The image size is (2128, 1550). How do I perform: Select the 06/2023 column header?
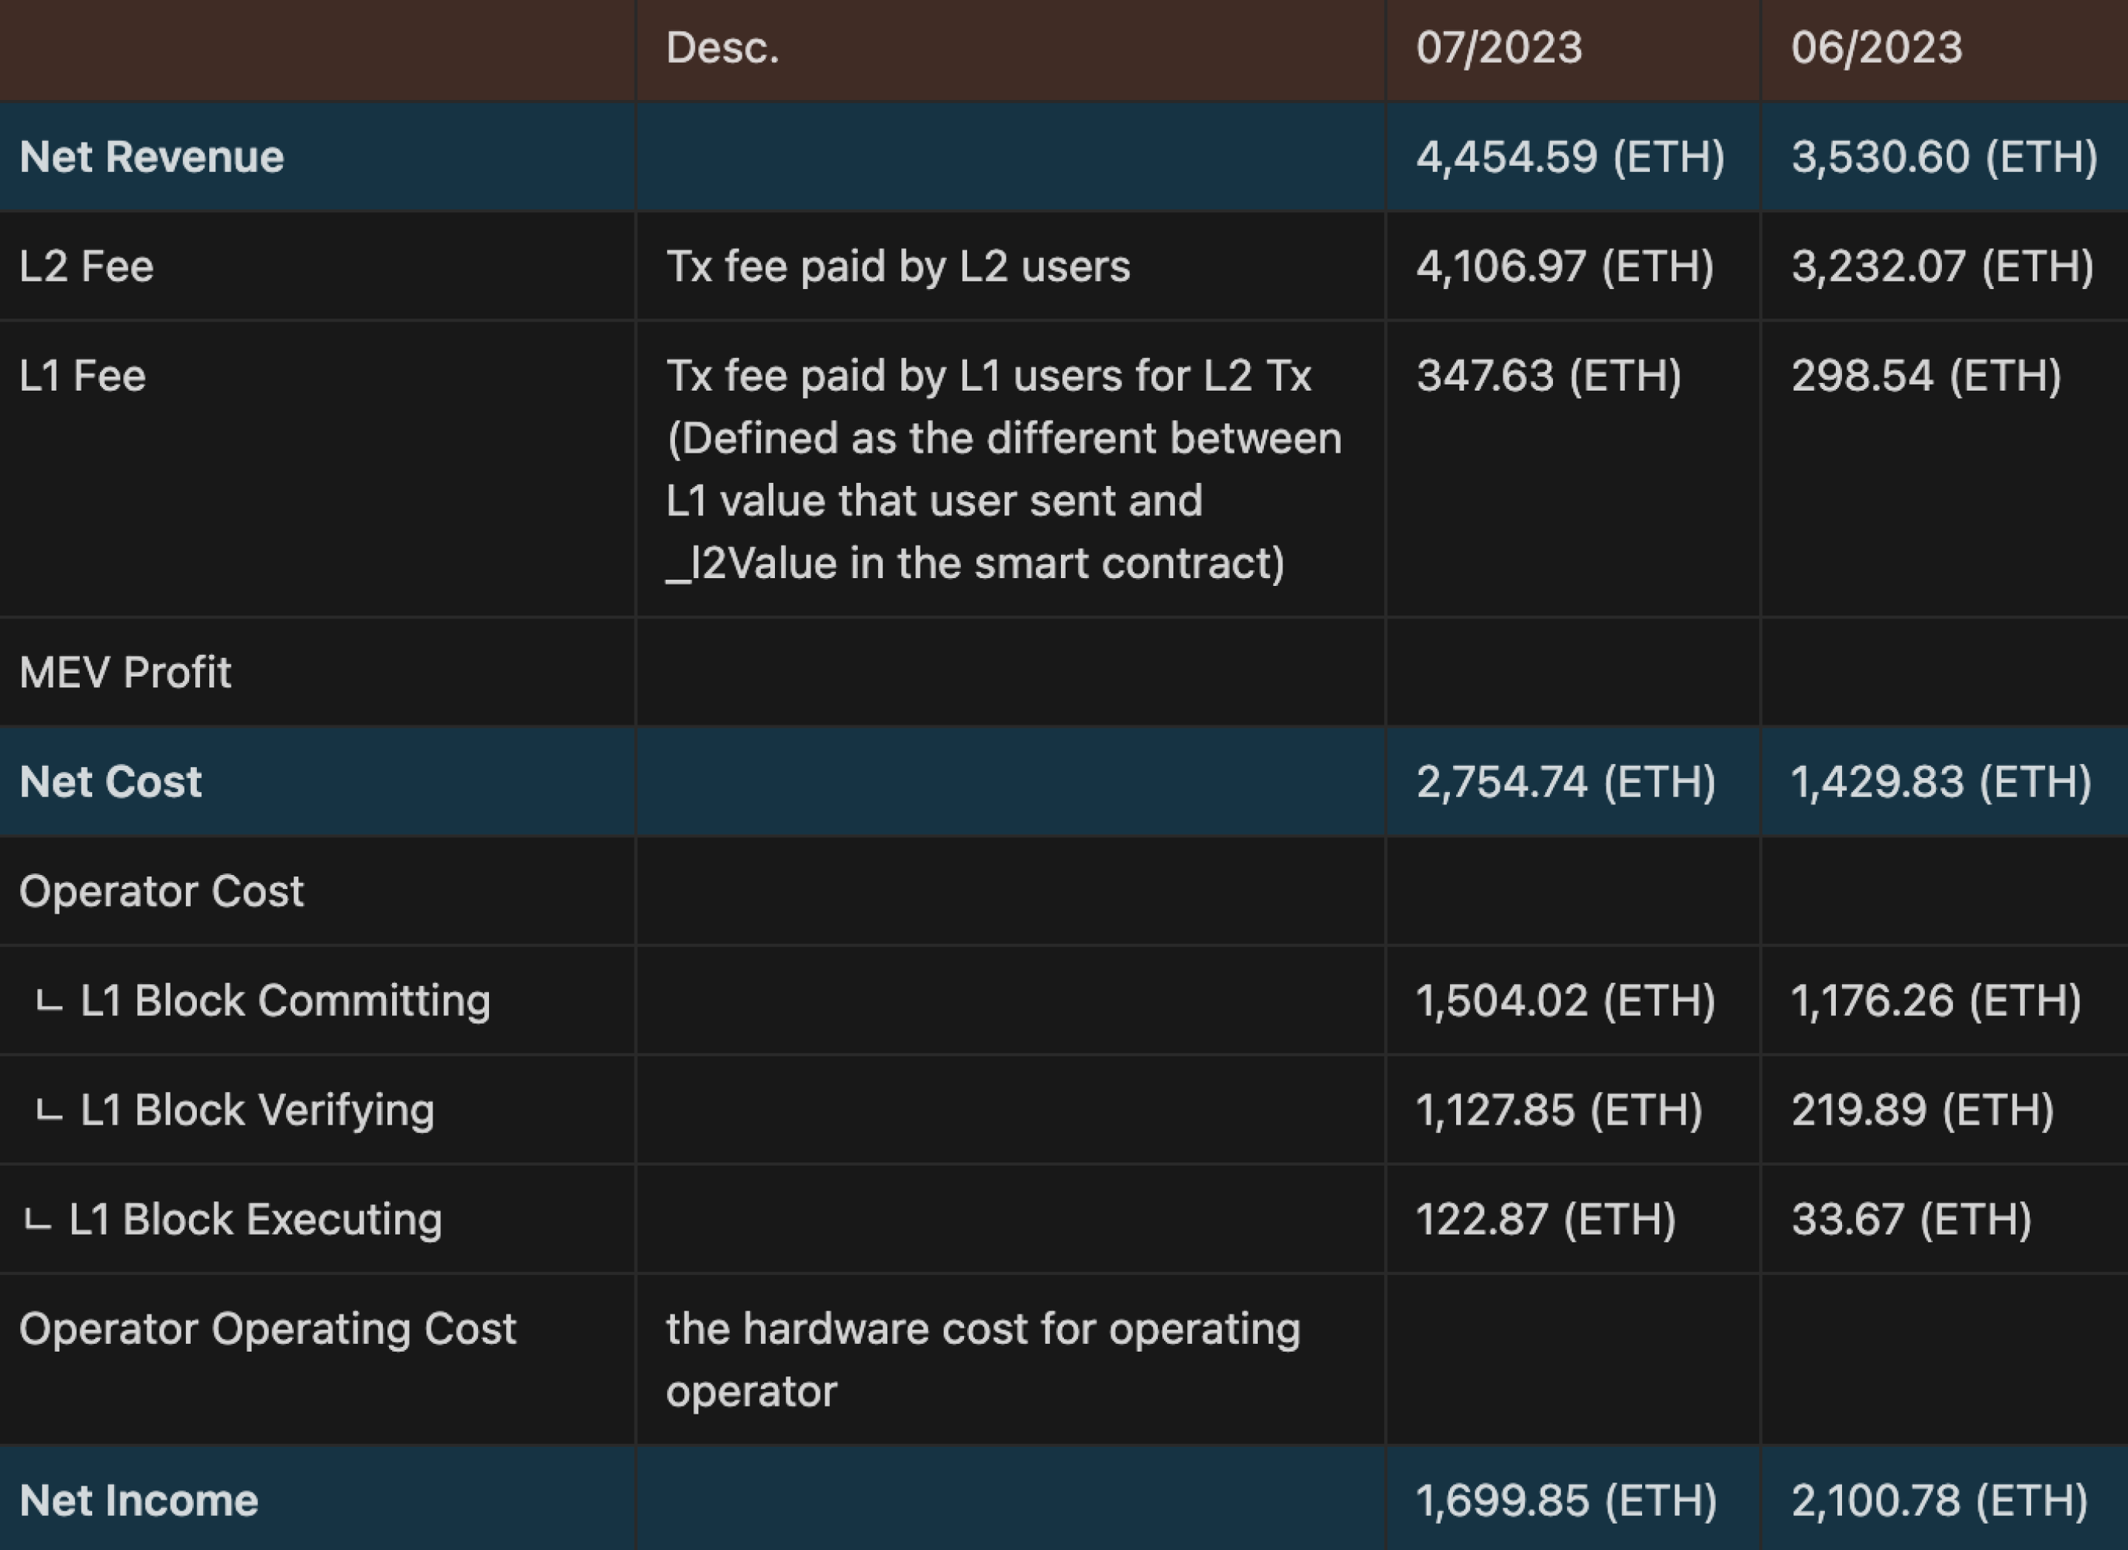point(1875,48)
